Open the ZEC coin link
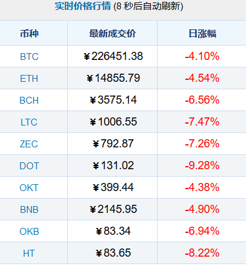Viewport: 246px width, 266px height. [x=29, y=144]
